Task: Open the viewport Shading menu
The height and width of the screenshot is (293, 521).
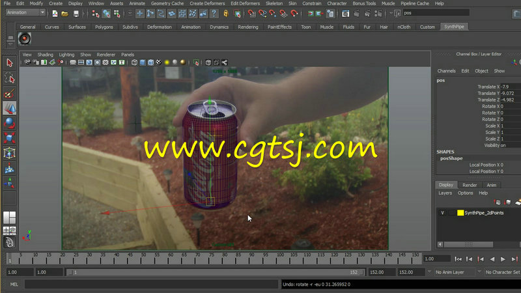Action: tap(45, 55)
